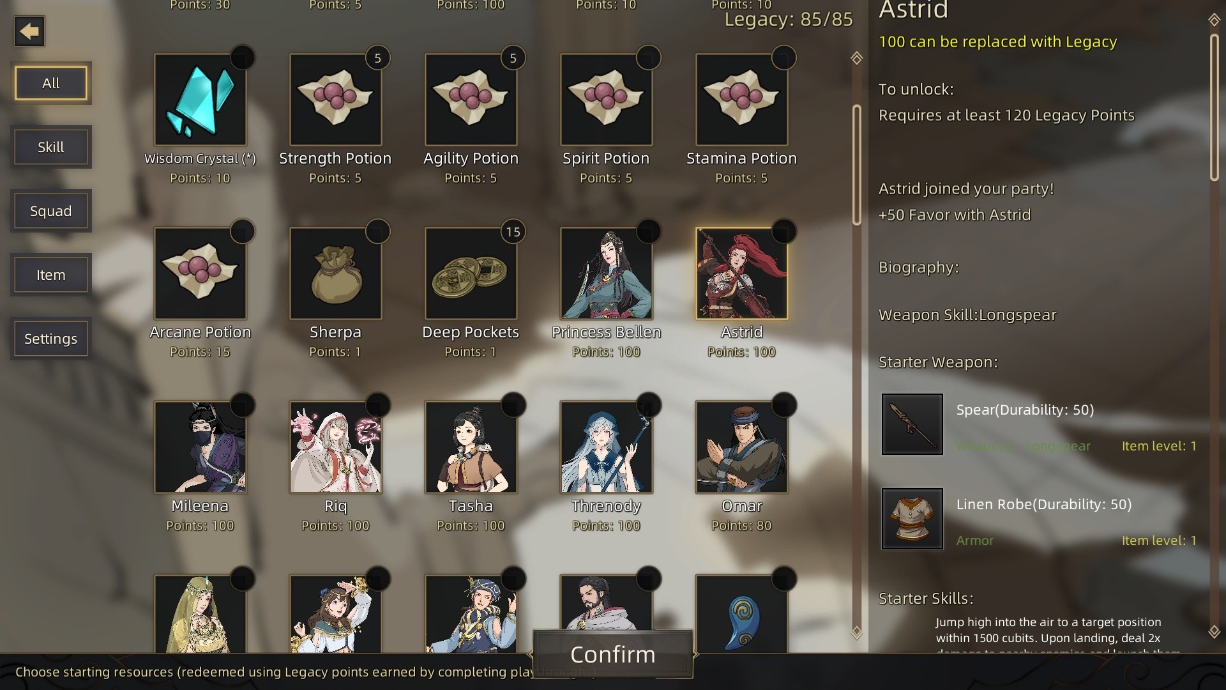Screen dimensions: 1226x690
Task: Select the Mileena character portrait
Action: [200, 447]
